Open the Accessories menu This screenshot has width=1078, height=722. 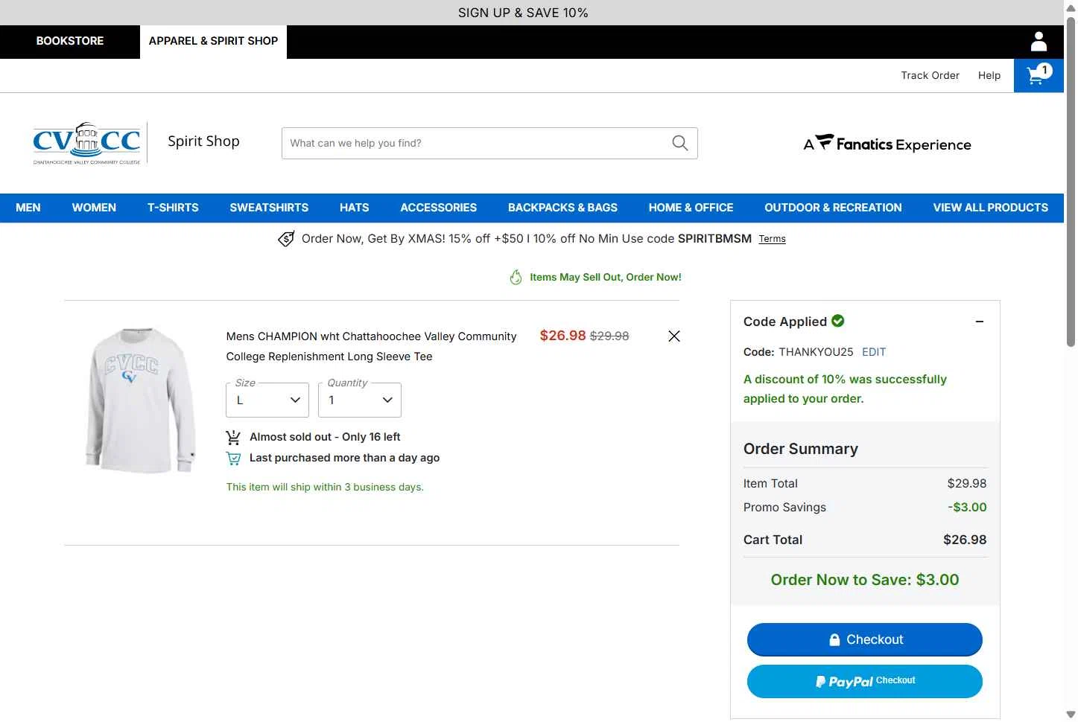coord(439,208)
